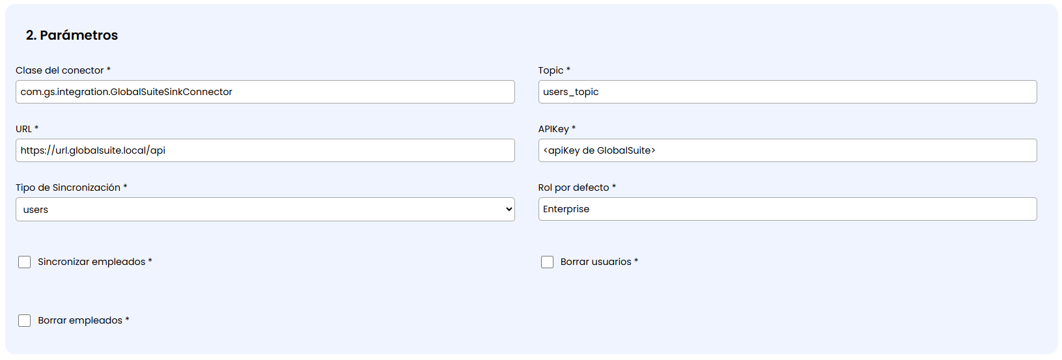The image size is (1062, 360).
Task: Click the 2. Parámetros section heading
Action: (x=72, y=35)
